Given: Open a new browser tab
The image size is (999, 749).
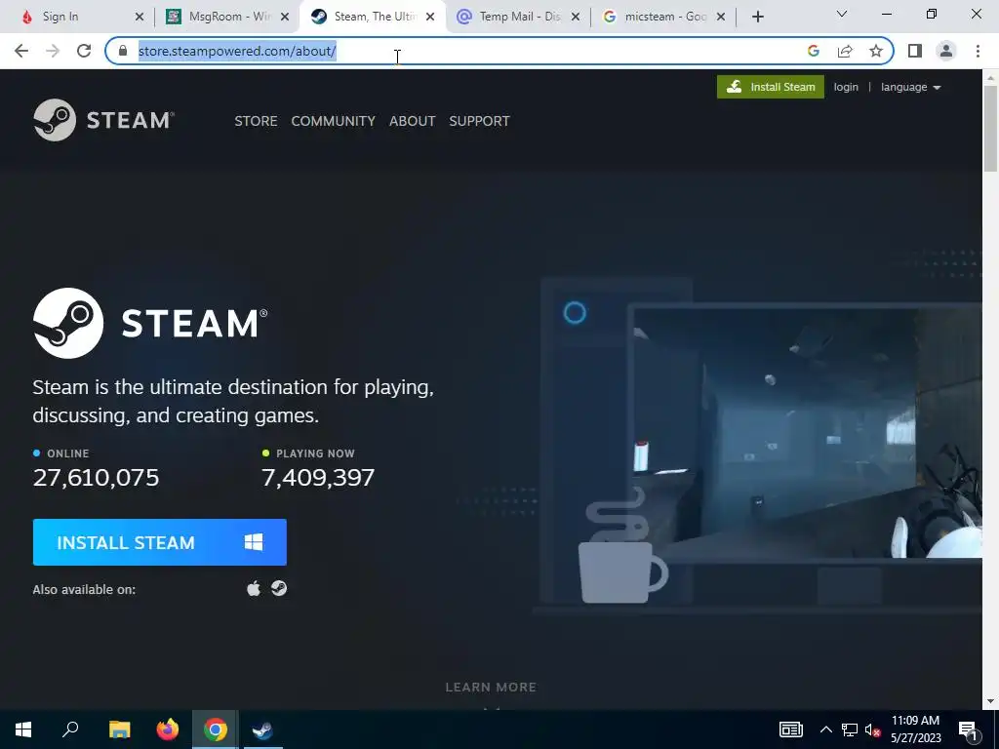Looking at the screenshot, I should tap(757, 17).
